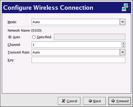The height and width of the screenshot is (107, 133).
Task: Click the network computers icon in header
Action: 126,7
